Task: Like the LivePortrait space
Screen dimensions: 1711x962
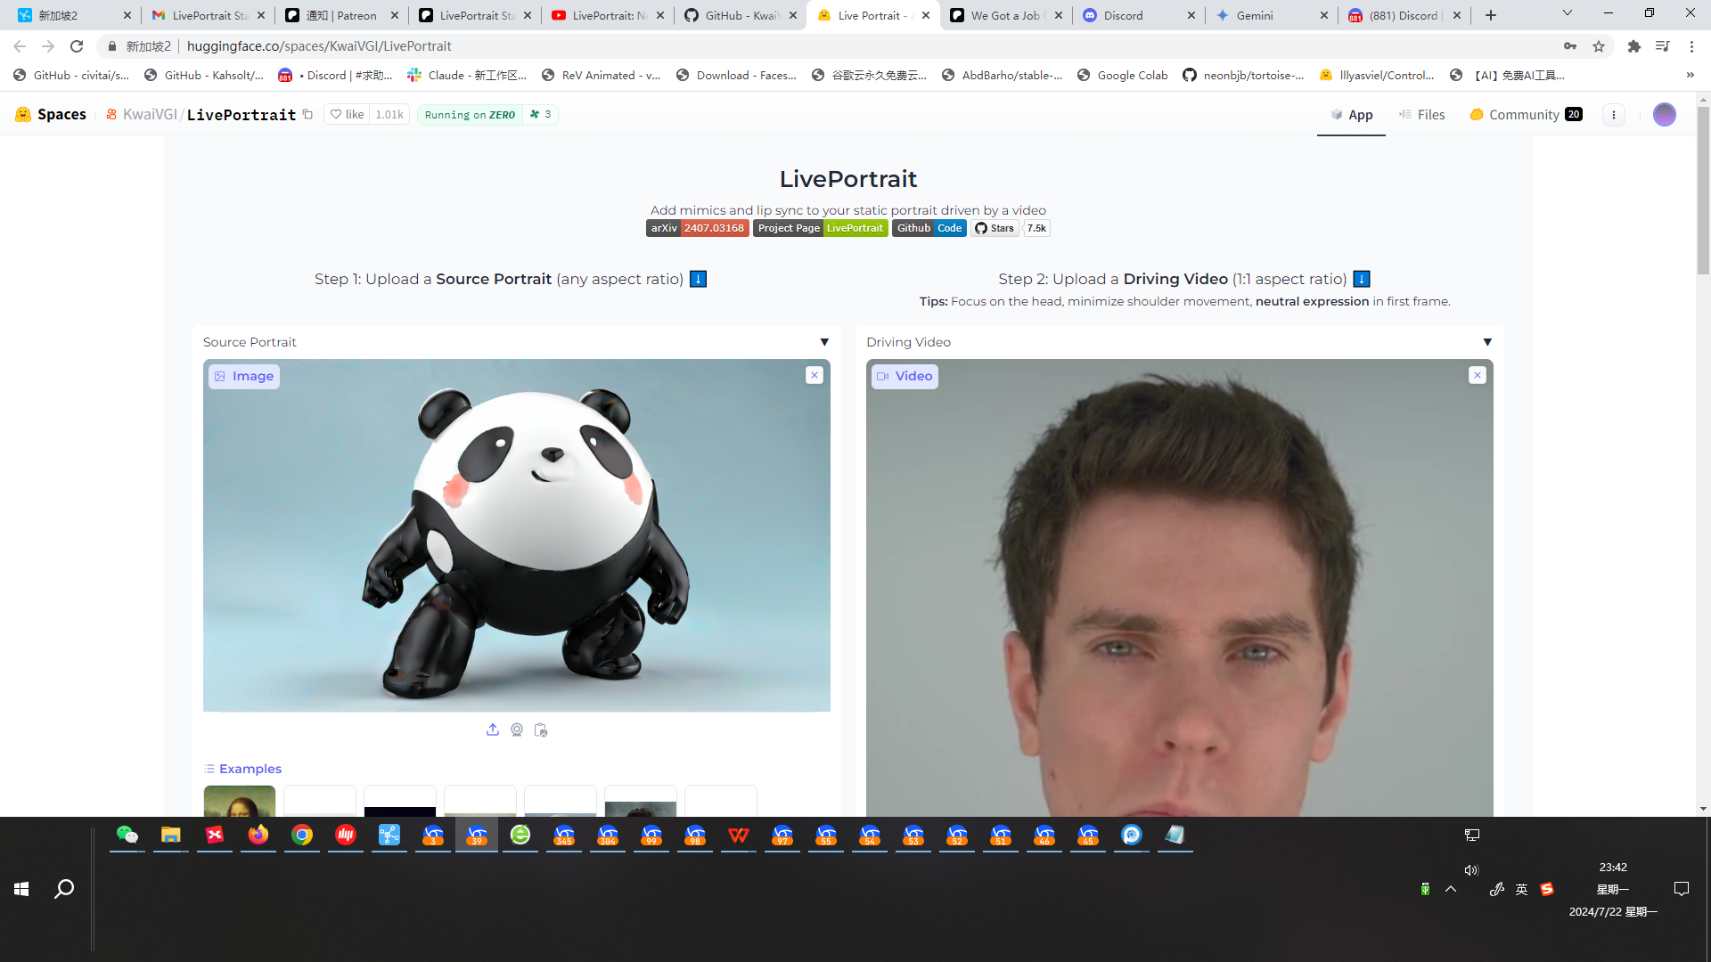Action: point(348,114)
